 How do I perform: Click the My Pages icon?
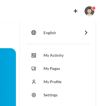coord(34,69)
